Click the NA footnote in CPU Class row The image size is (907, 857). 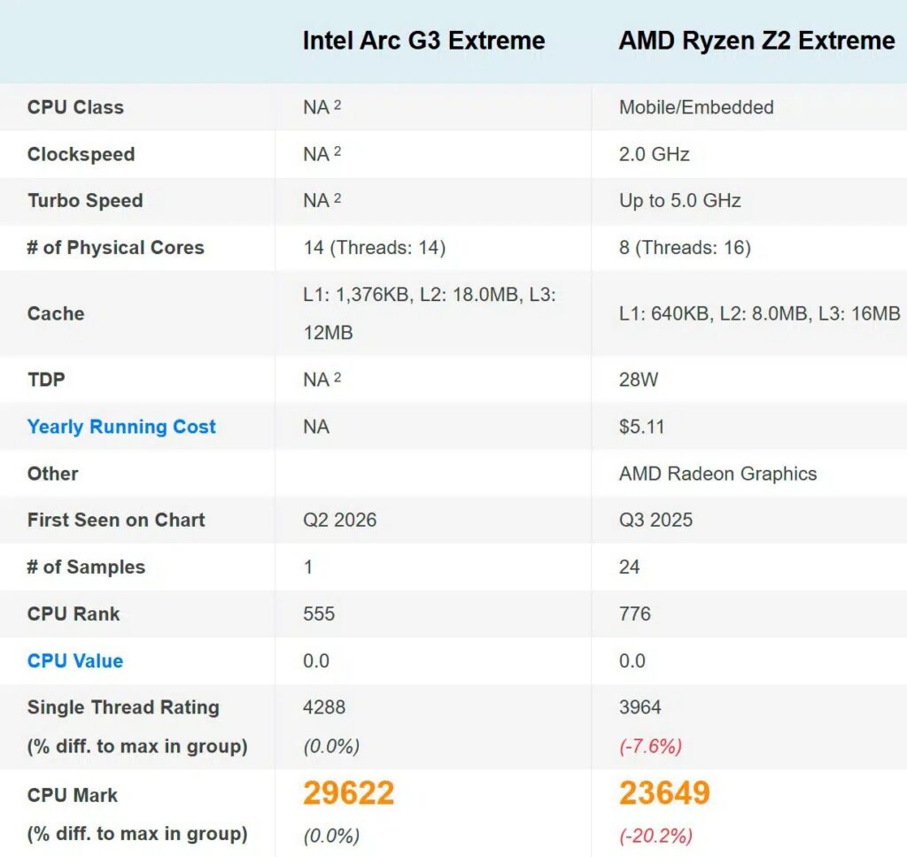(x=322, y=107)
